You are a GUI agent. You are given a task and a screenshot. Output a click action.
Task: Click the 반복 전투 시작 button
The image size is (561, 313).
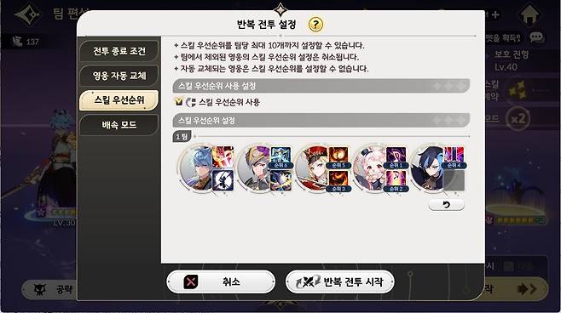coord(340,282)
